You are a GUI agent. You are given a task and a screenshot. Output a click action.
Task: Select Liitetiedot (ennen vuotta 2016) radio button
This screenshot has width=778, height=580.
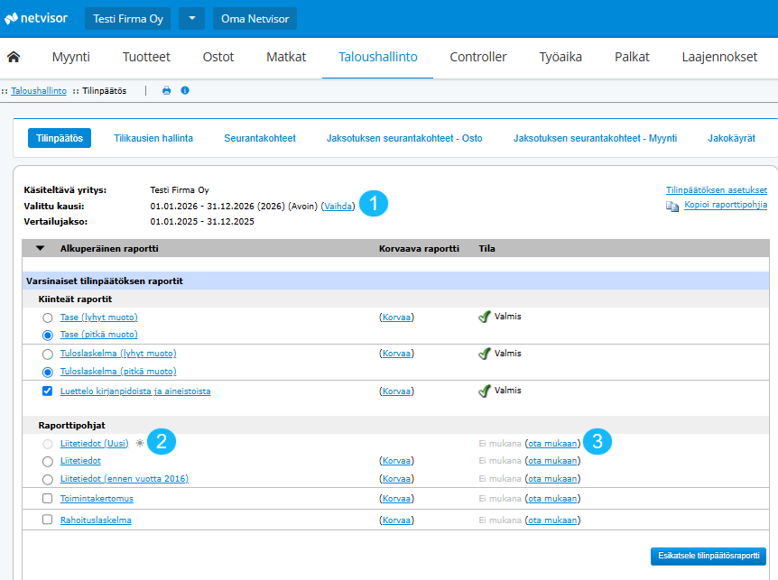click(x=48, y=479)
